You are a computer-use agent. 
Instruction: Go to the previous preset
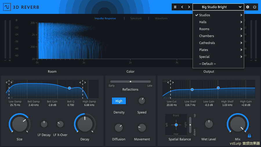tap(182, 7)
